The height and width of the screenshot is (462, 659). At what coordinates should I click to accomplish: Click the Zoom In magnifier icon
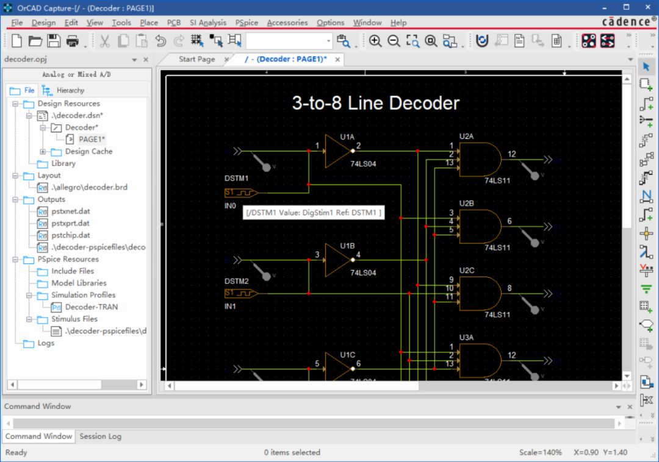375,41
